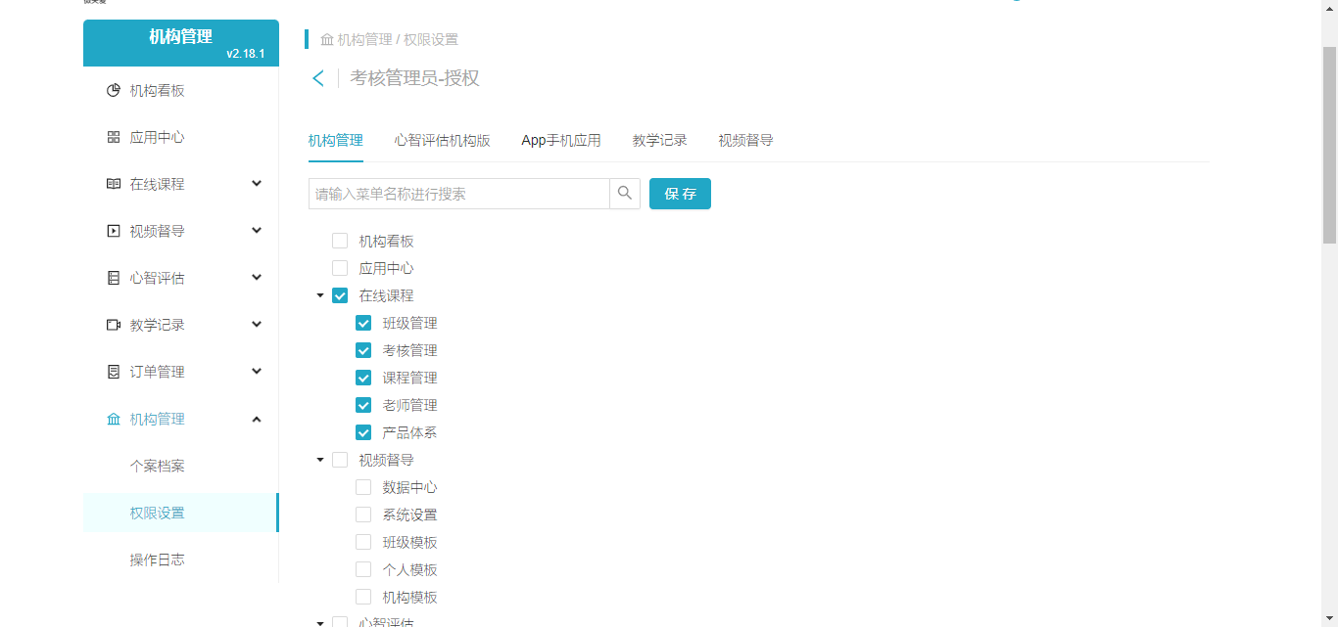Click the magnifier search icon button
The image size is (1338, 627).
(625, 194)
